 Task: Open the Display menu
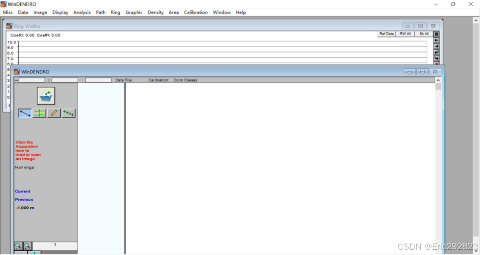coord(60,13)
